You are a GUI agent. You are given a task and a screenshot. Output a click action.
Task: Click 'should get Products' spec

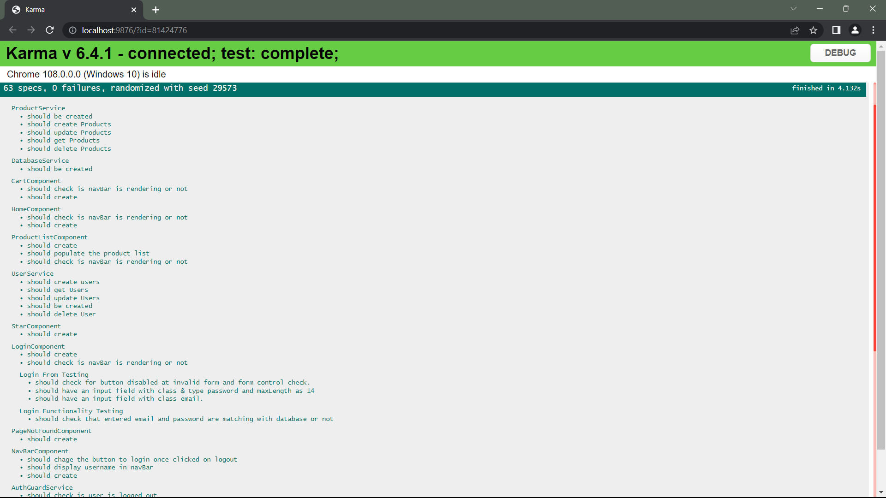click(63, 140)
